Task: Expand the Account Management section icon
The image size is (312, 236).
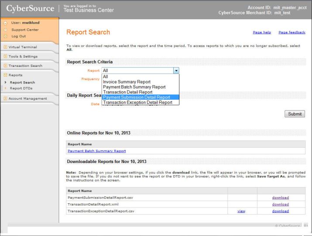Action: [5, 98]
